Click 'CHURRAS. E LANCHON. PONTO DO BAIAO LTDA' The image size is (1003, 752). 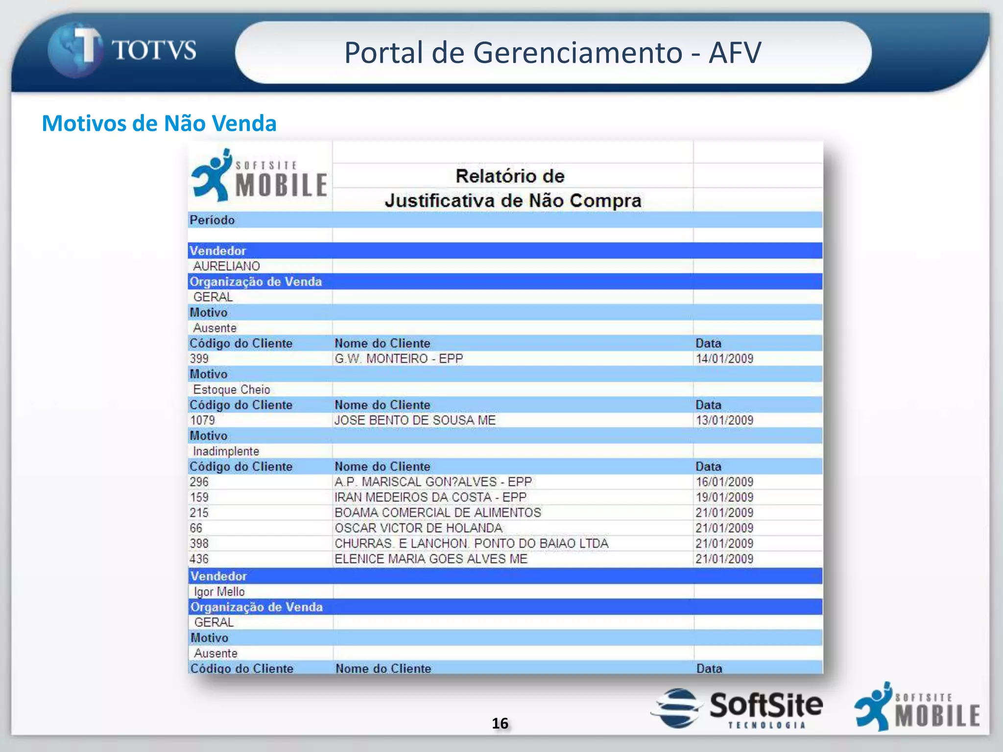point(471,543)
